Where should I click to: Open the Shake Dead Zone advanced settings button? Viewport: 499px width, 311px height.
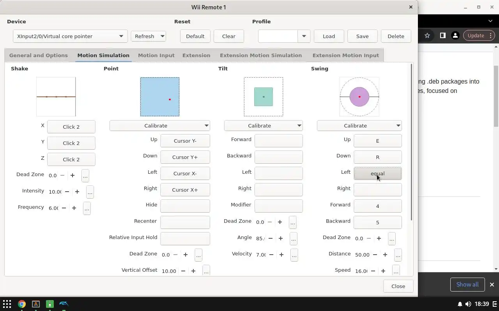85,176
